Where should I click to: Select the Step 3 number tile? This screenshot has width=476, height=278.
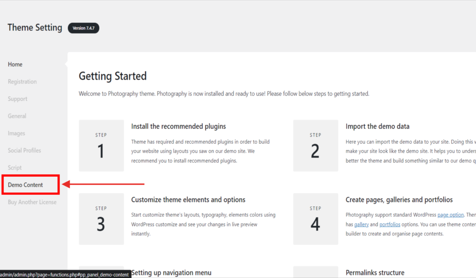click(x=101, y=219)
